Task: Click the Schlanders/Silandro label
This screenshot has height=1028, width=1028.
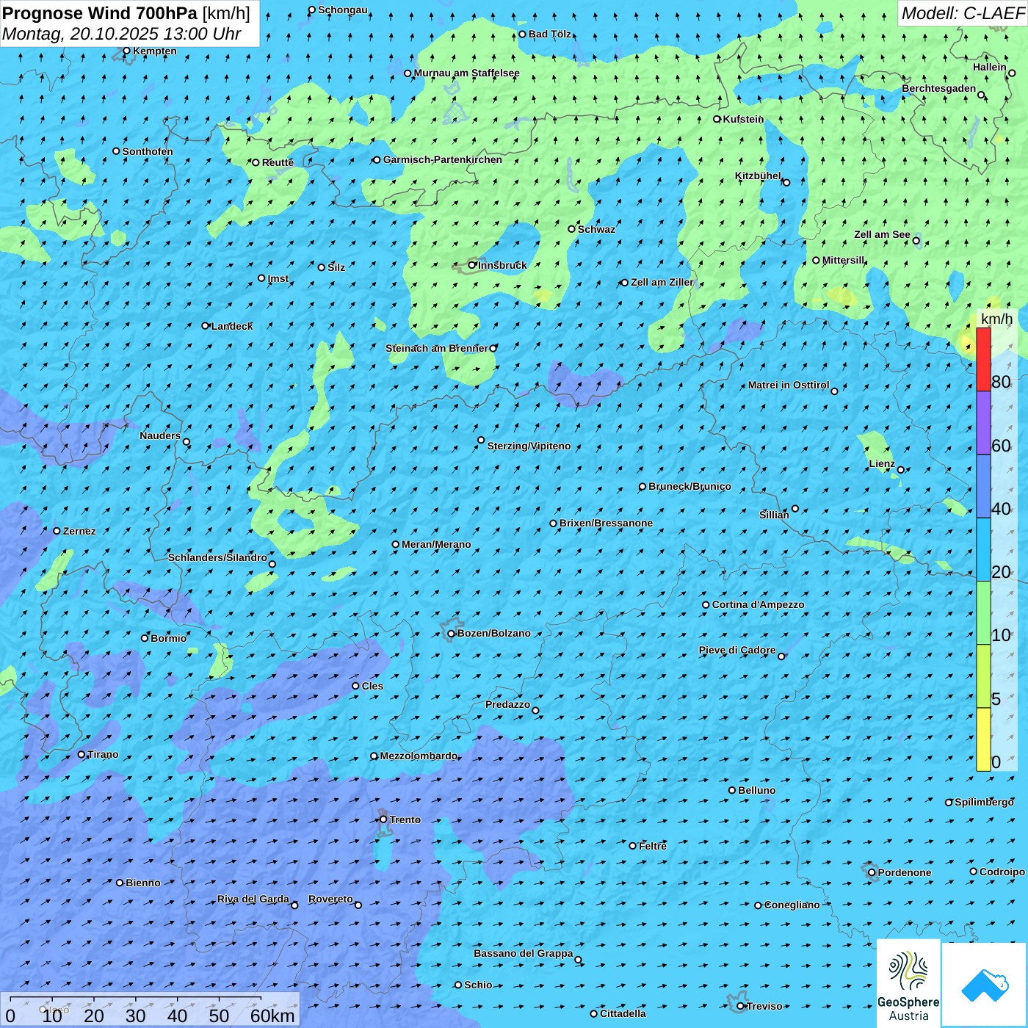Action: [217, 557]
